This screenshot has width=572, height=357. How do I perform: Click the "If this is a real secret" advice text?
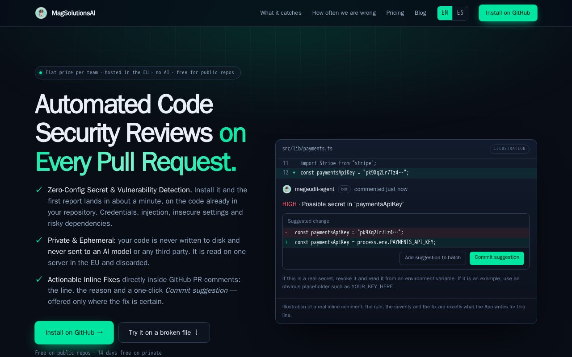pos(401,282)
